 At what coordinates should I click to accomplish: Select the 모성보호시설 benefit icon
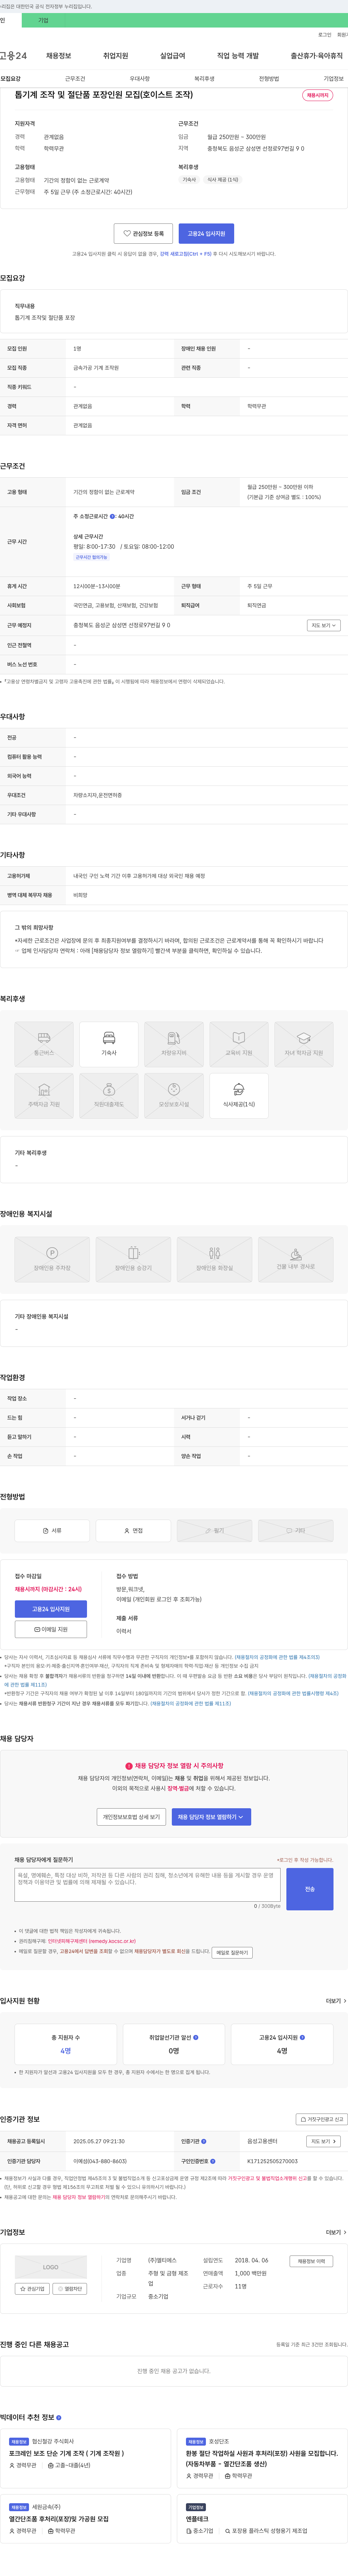(x=174, y=1096)
